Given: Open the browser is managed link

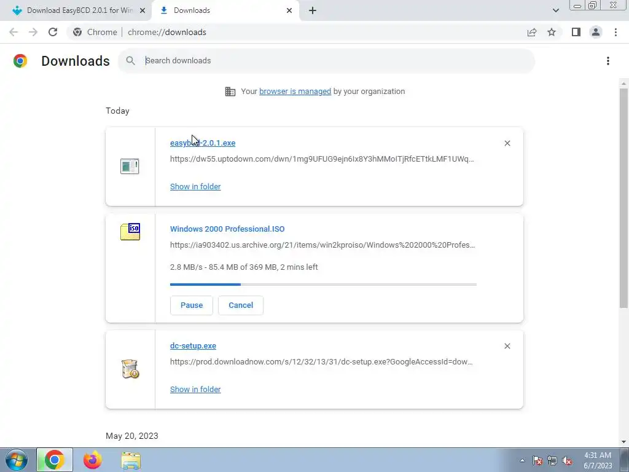Looking at the screenshot, I should [x=295, y=92].
